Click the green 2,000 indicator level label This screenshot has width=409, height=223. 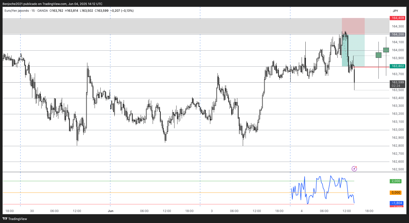tap(395, 181)
